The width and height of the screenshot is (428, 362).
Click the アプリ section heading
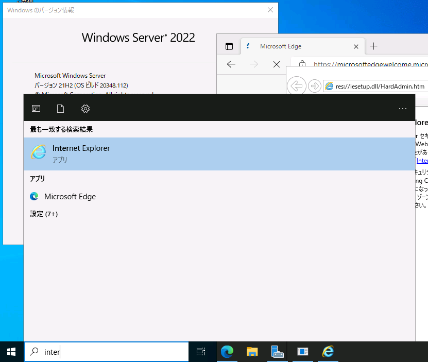(37, 179)
